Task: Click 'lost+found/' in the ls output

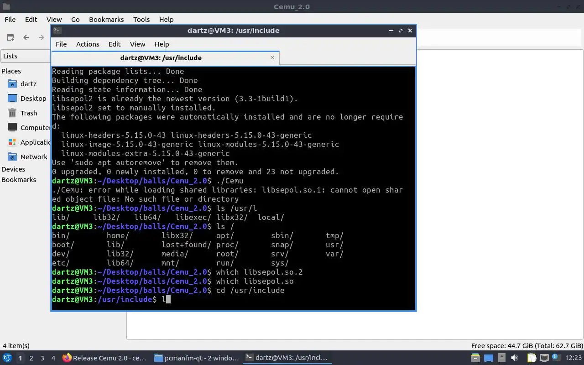Action: pyautogui.click(x=186, y=245)
